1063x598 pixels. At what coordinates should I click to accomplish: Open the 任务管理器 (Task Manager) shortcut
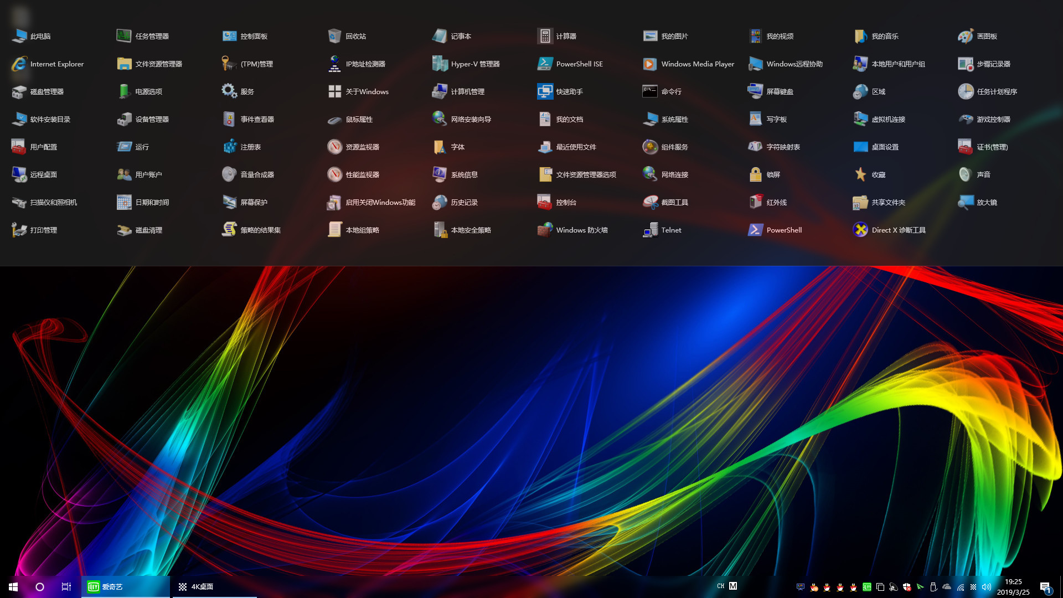click(150, 35)
